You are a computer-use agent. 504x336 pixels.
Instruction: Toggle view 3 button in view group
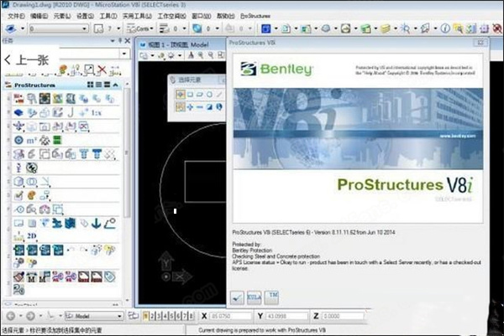[x=159, y=316]
